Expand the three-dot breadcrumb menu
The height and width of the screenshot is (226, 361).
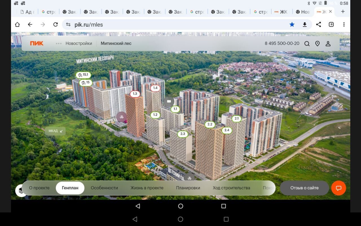[58, 44]
